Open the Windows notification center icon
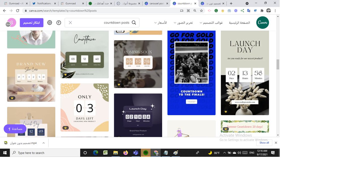Screen dimensions: 339x196 point(273,153)
